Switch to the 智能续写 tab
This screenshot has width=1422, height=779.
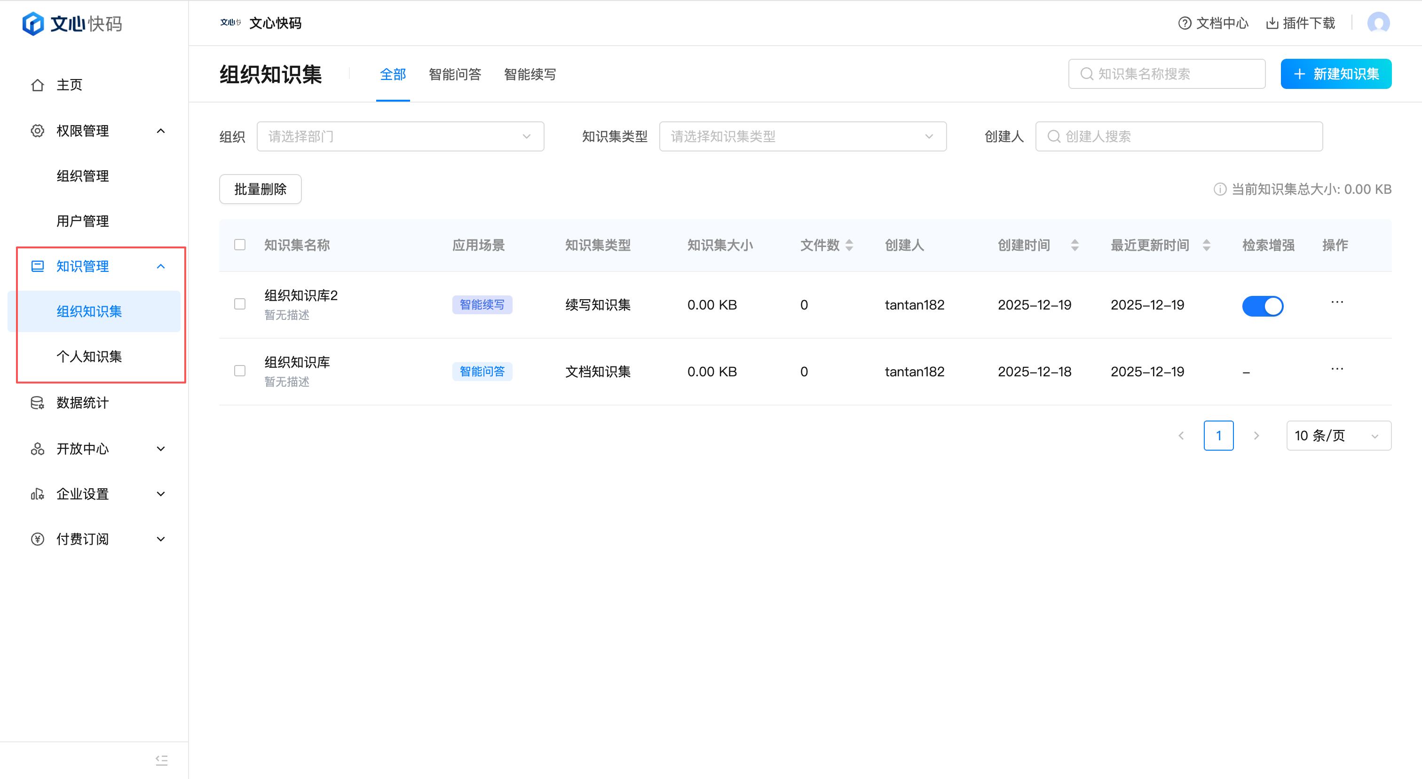tap(529, 74)
